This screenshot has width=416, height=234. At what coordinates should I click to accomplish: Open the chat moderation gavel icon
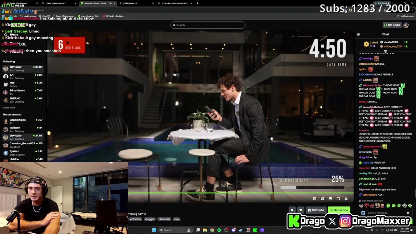pos(363,213)
